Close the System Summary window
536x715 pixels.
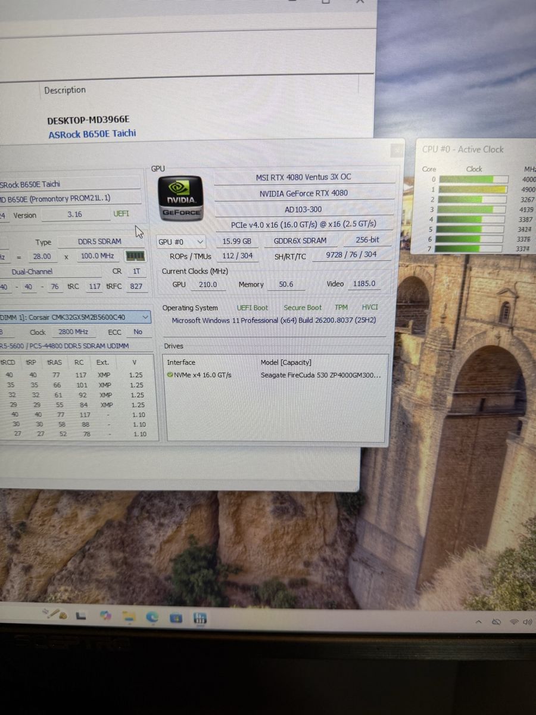tap(397, 151)
